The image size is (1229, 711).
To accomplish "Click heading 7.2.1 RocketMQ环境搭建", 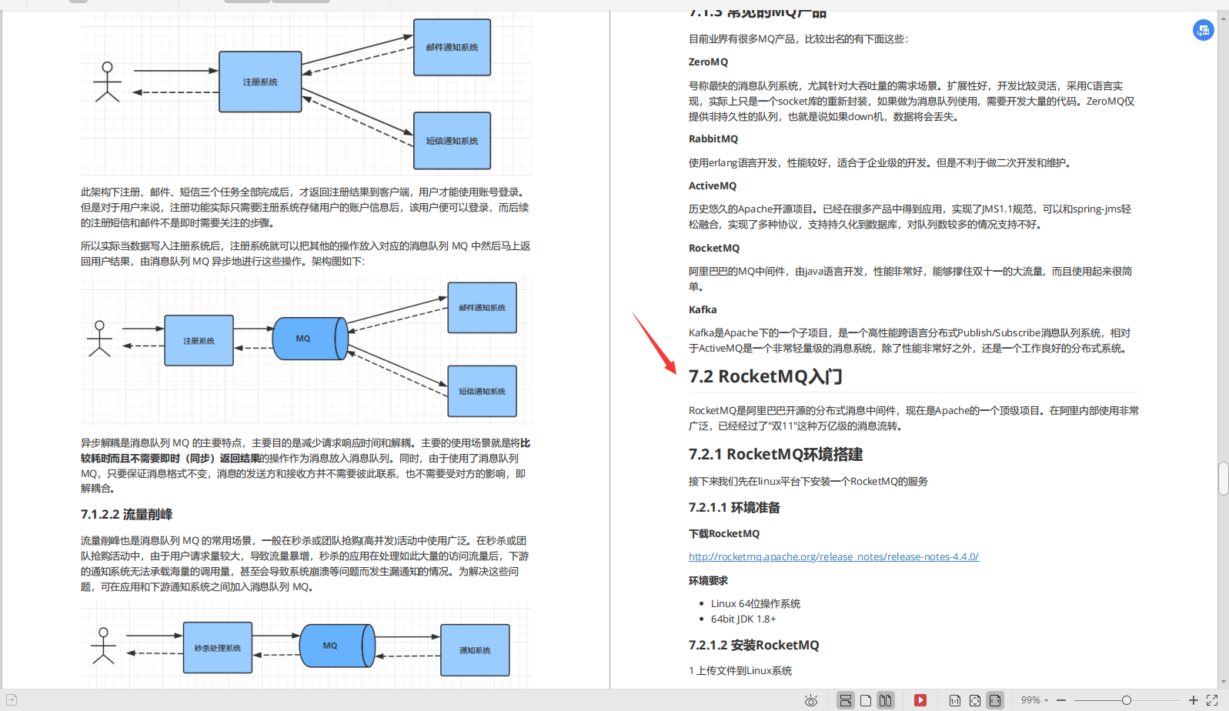I will [776, 454].
